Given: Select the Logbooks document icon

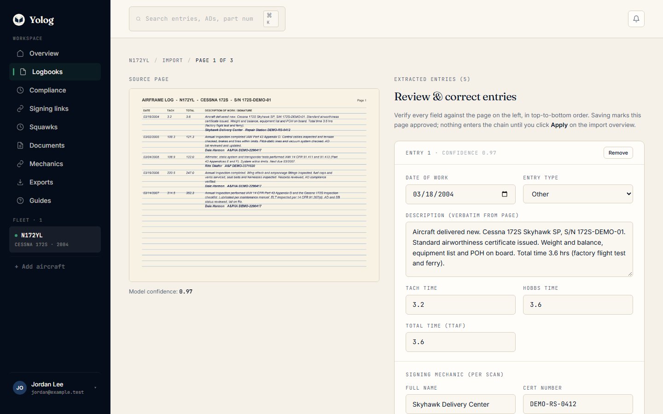Looking at the screenshot, I should pyautogui.click(x=23, y=72).
